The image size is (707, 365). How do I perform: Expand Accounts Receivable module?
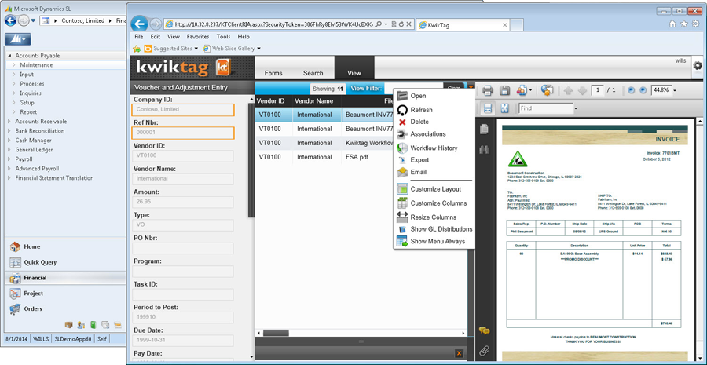(x=9, y=122)
